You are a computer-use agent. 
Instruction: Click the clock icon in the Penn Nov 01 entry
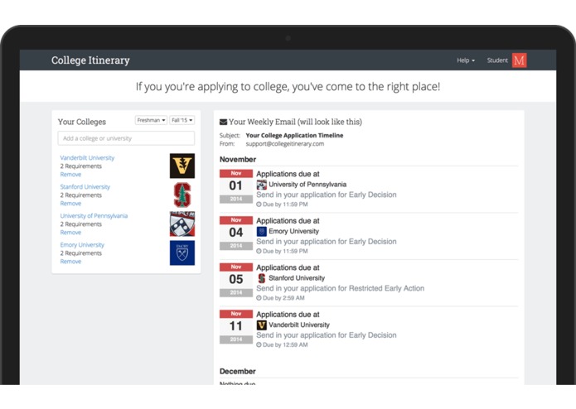click(x=259, y=204)
